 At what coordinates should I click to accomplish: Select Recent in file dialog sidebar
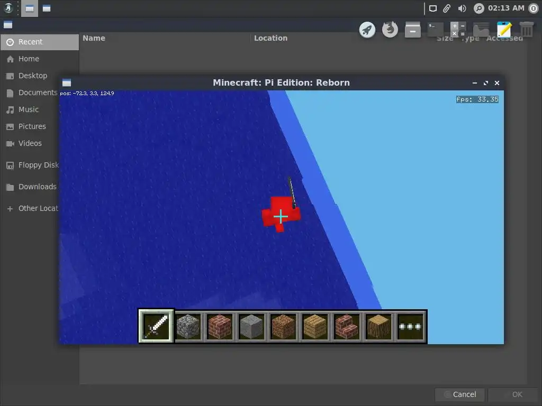40,42
